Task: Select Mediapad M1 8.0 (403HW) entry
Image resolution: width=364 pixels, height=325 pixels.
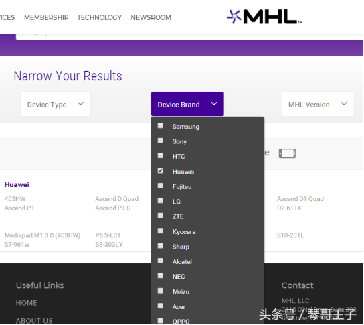Action: [42, 235]
